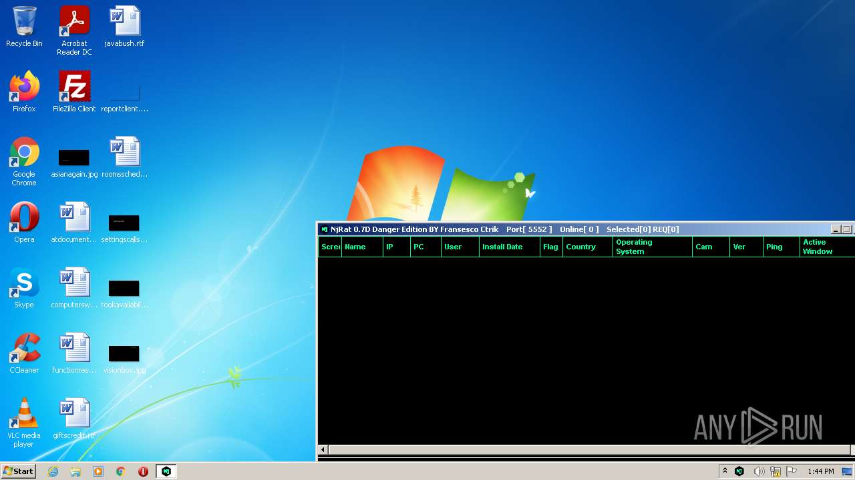Screen dimensions: 855x480
Task: Open the Start menu
Action: click(19, 471)
